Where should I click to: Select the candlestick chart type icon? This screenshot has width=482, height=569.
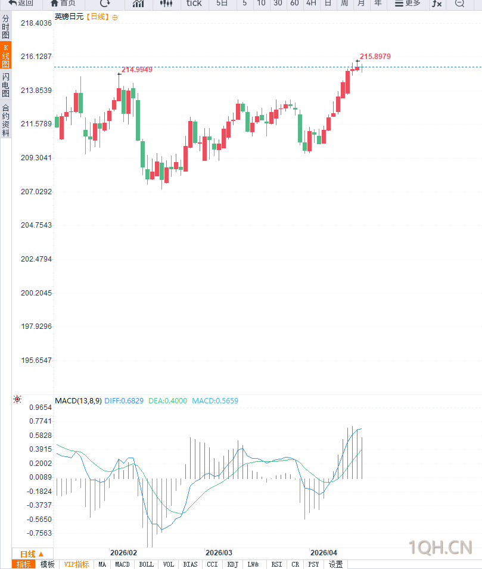(166, 4)
